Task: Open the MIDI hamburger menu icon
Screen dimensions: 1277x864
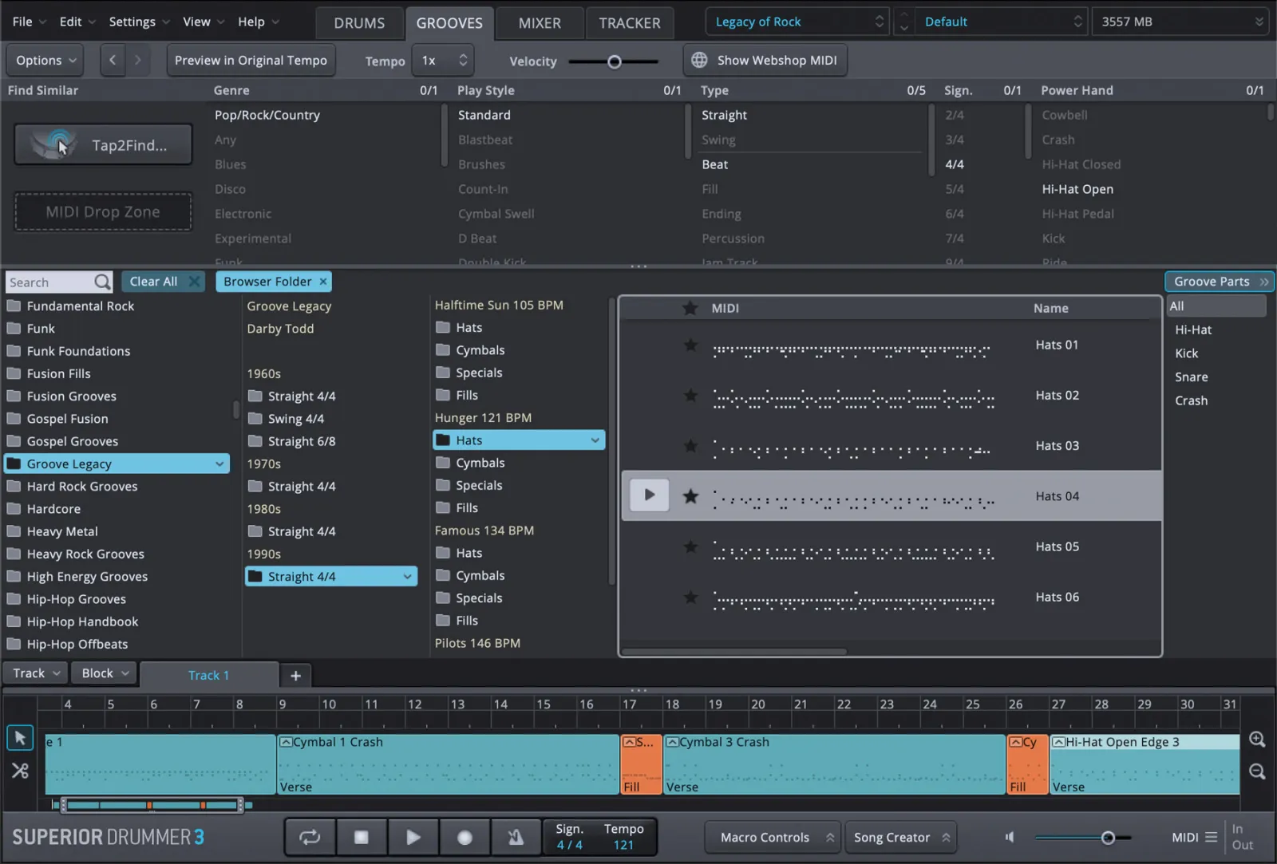Action: point(1211,837)
